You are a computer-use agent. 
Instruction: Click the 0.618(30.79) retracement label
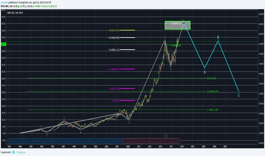[x=213, y=91]
